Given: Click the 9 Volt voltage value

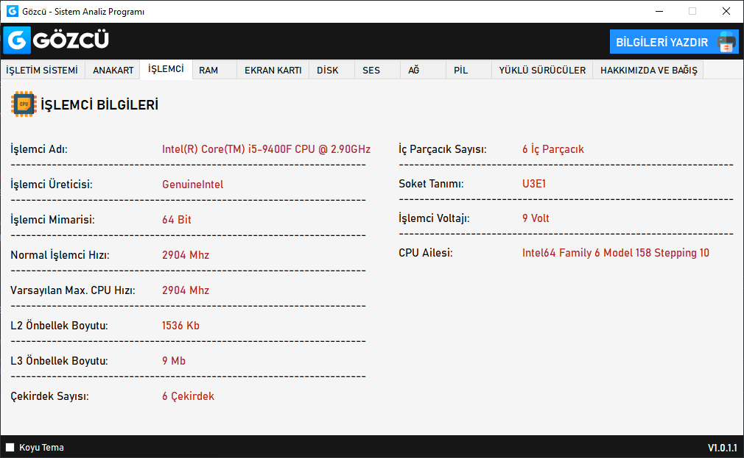Looking at the screenshot, I should coord(536,218).
